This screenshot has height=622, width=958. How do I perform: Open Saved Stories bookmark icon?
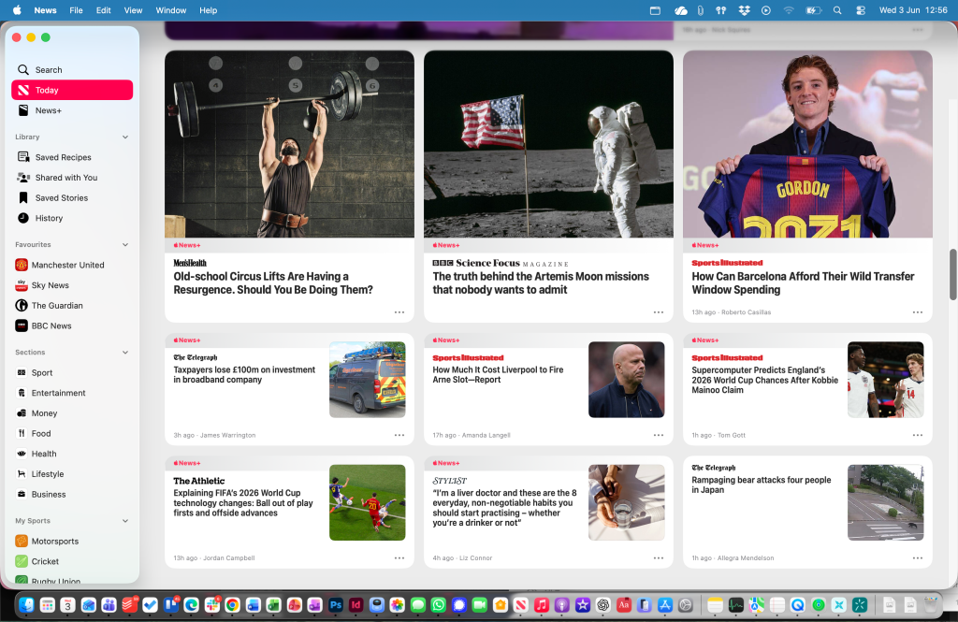coord(23,197)
